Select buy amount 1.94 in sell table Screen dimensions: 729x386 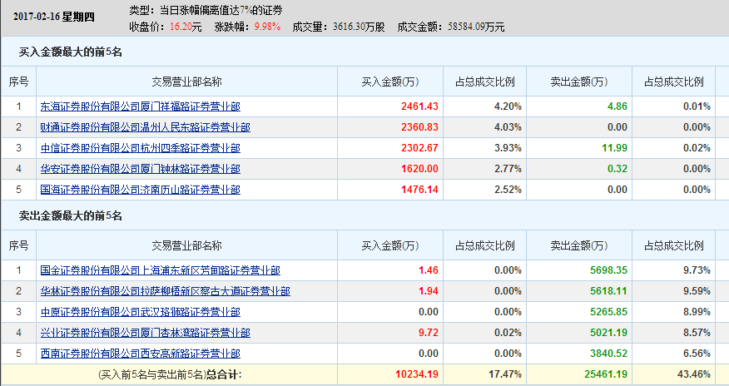429,291
